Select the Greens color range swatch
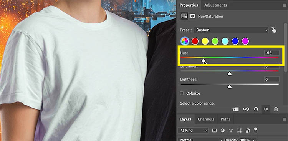 point(215,41)
